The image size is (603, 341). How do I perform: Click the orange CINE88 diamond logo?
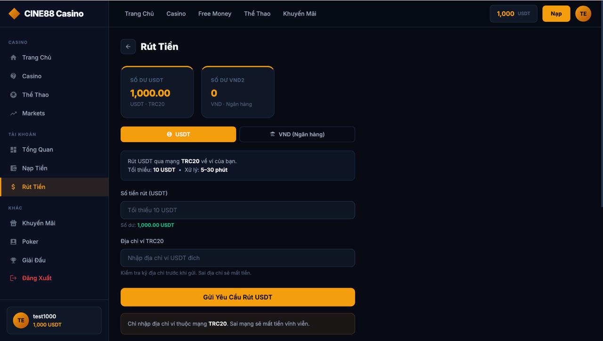click(x=14, y=14)
